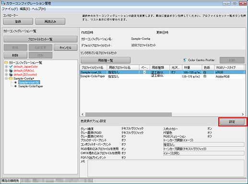The height and width of the screenshot is (184, 248).
Task: Click the root カラーコンフィグレーション一覧 folder icon
Action: (6, 62)
